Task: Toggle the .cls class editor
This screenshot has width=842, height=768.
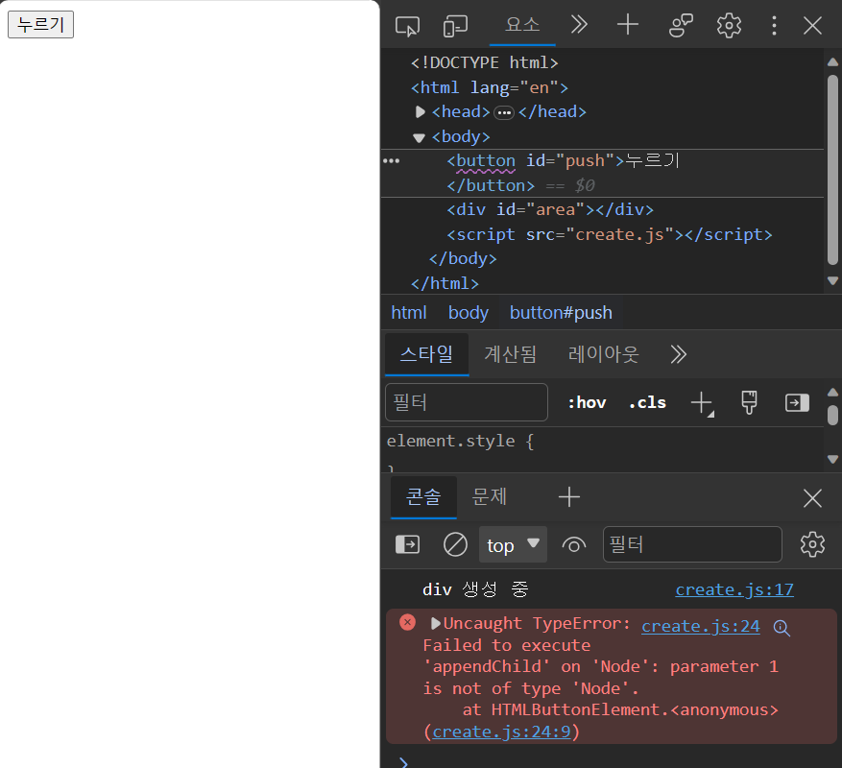Action: [x=647, y=403]
